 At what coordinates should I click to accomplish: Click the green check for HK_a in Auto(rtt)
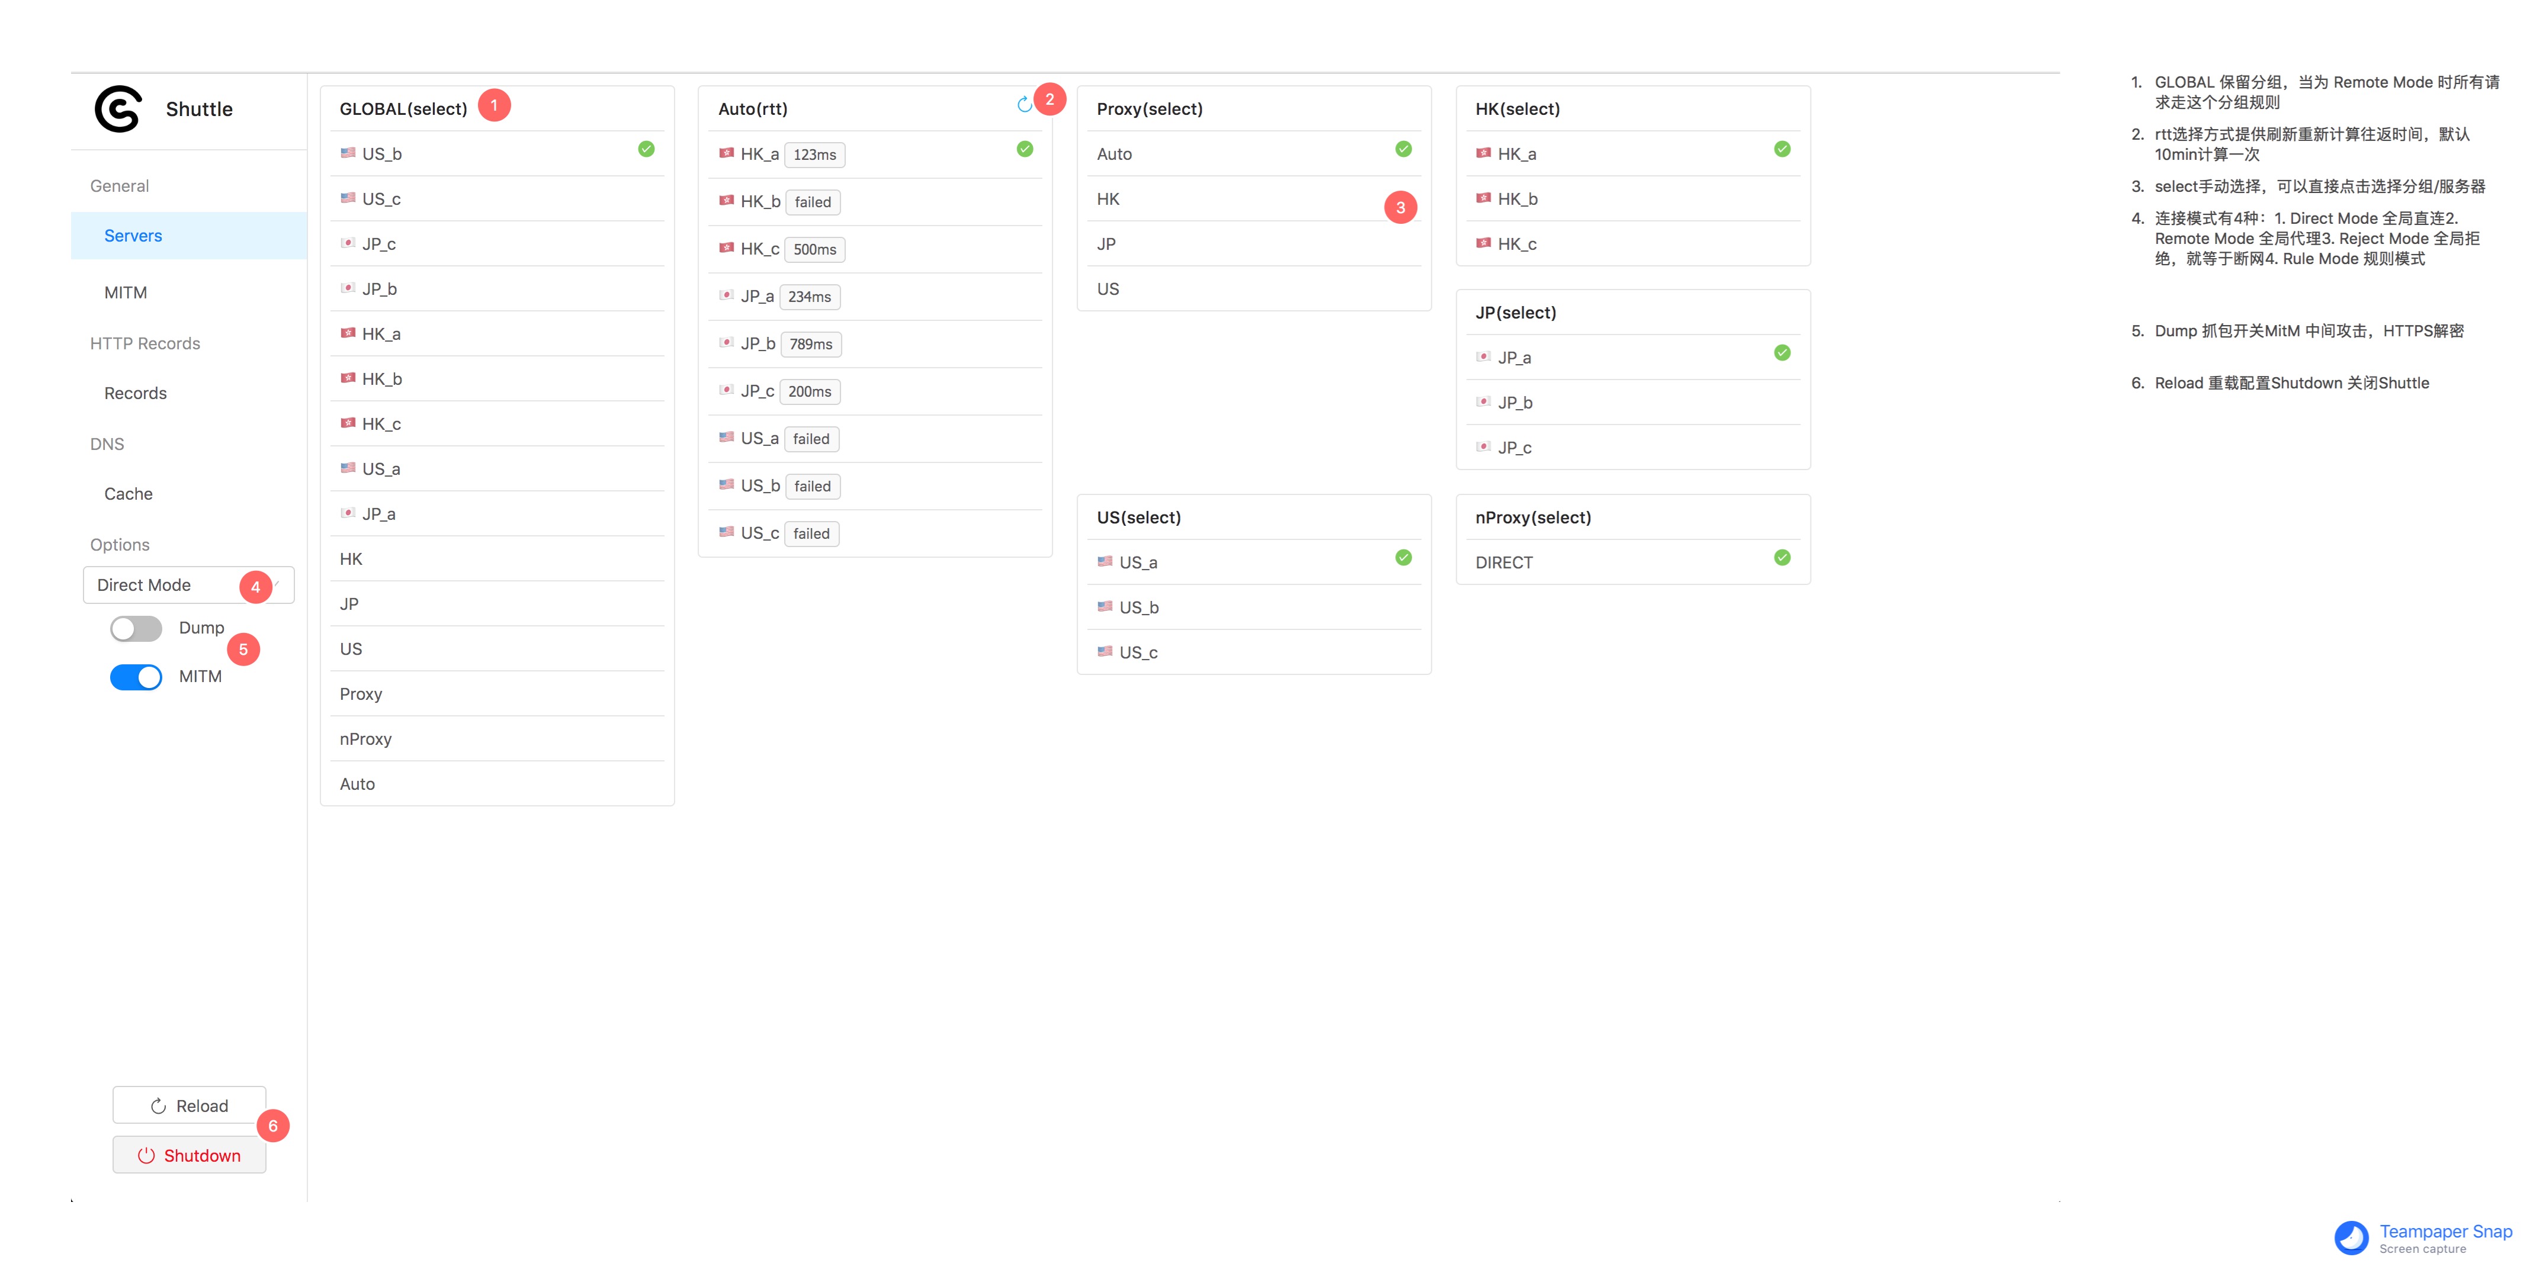(1025, 149)
